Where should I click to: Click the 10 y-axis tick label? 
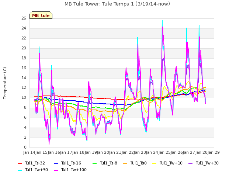click(x=24, y=97)
